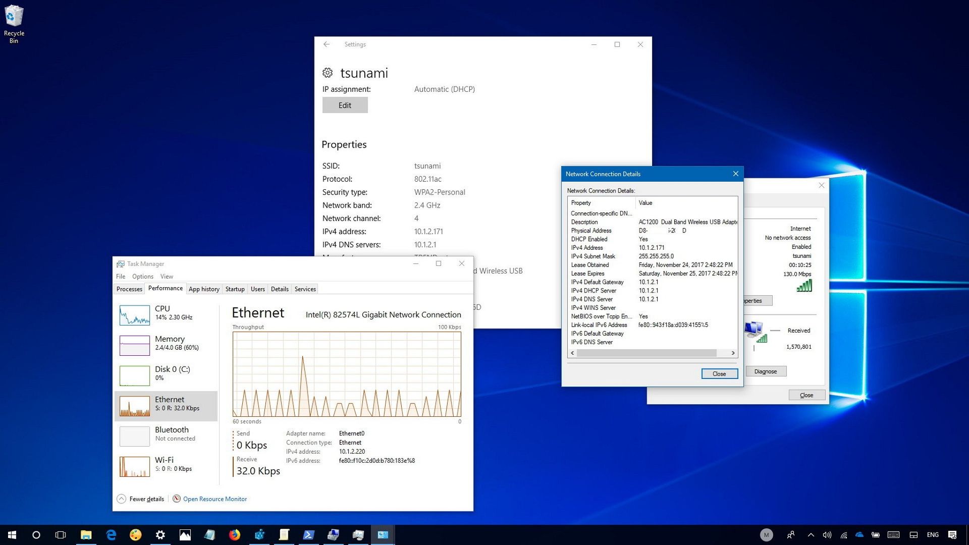Open the Options menu in Task Manager

[142, 276]
